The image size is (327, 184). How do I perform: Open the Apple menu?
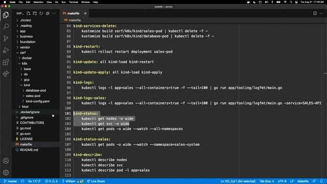(x=5, y=2)
